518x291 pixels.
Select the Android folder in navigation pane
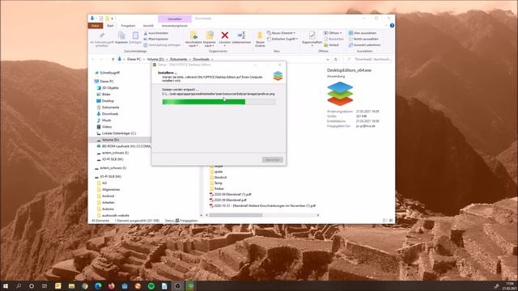pos(108,196)
